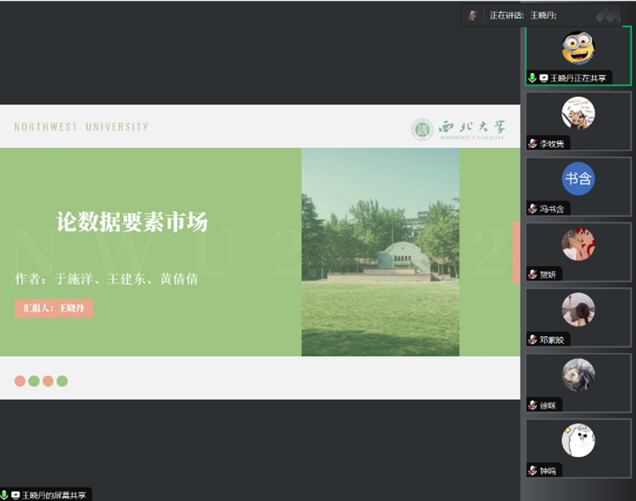
Task: Click 王晓丹's green active microphone icon
Action: [x=533, y=78]
